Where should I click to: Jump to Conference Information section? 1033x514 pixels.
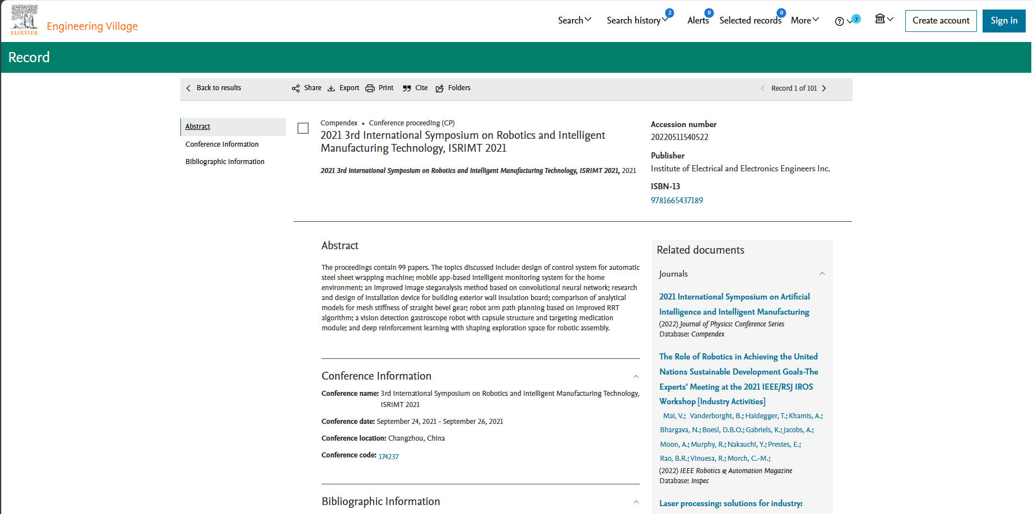coord(222,144)
